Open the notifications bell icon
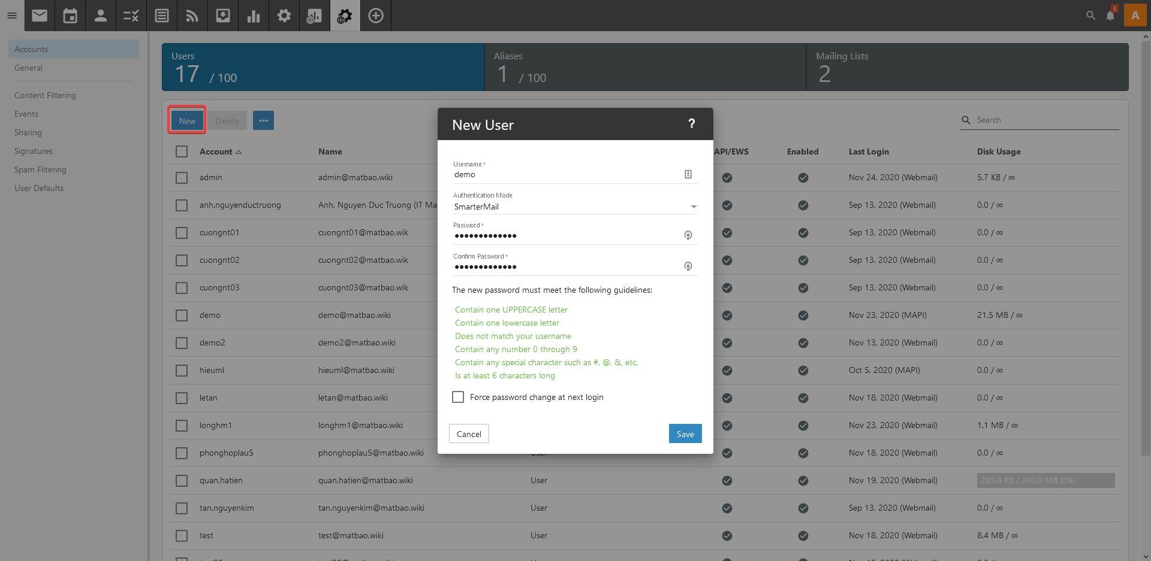 click(1110, 16)
